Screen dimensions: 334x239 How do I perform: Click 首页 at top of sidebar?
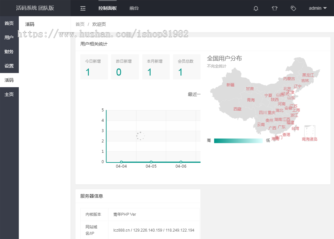coord(9,23)
